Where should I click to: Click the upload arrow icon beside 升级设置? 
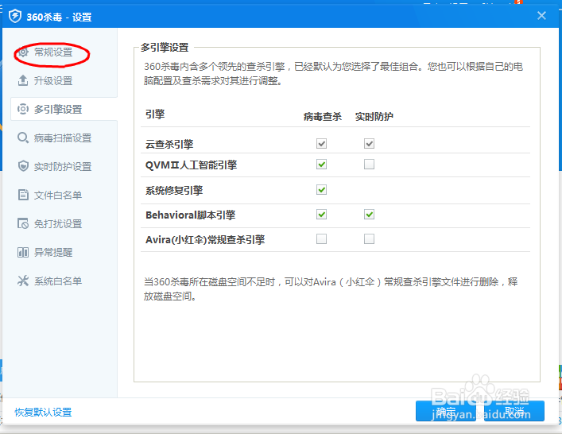tap(23, 80)
